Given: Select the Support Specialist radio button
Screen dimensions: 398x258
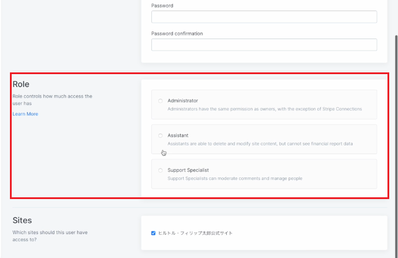Looking at the screenshot, I should (x=160, y=170).
